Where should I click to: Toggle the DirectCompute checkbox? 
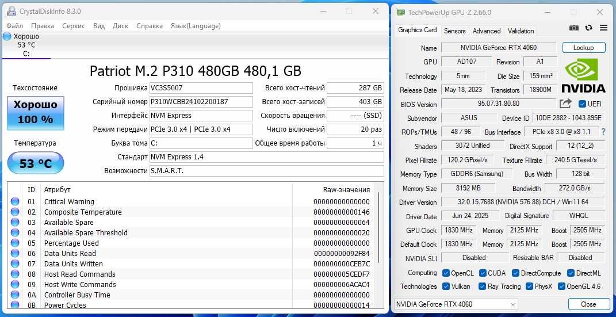pyautogui.click(x=515, y=273)
